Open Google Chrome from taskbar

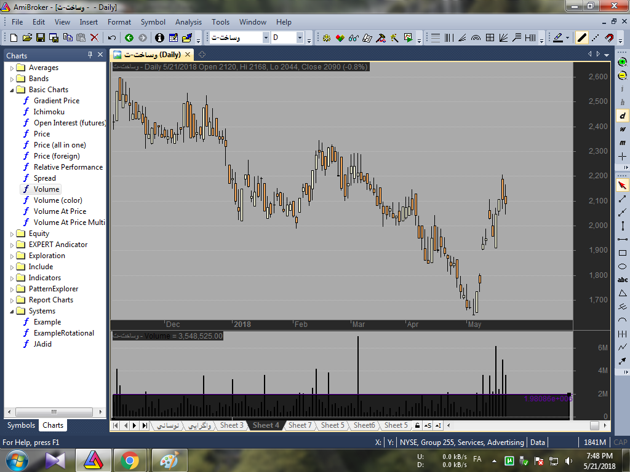click(x=129, y=460)
